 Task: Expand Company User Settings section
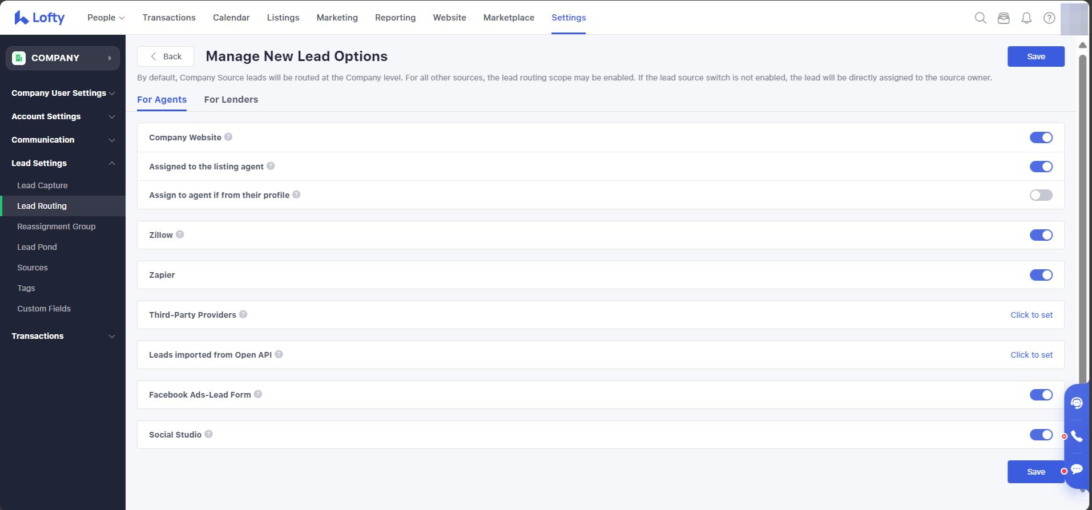63,93
